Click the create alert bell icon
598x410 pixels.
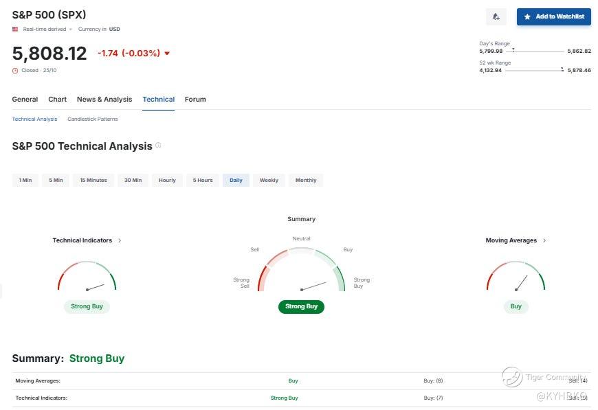click(496, 16)
